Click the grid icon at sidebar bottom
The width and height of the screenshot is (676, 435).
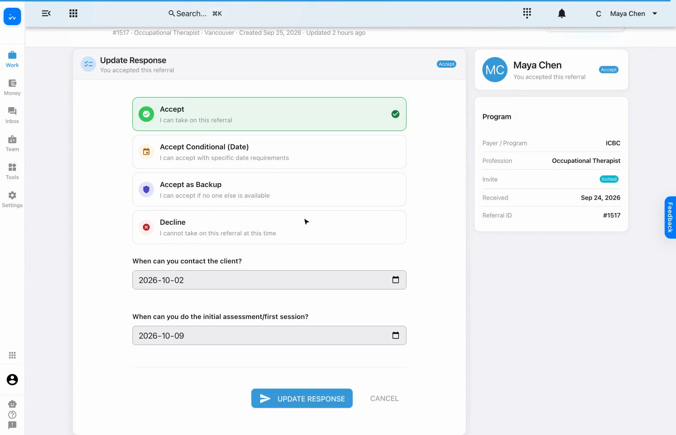(x=12, y=355)
